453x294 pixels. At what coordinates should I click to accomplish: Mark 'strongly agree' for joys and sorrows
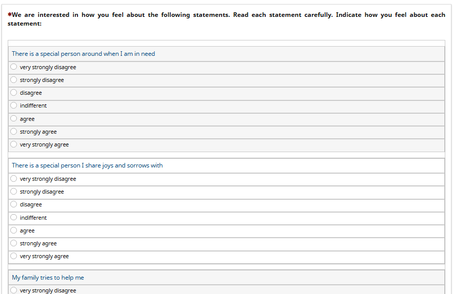(14, 243)
